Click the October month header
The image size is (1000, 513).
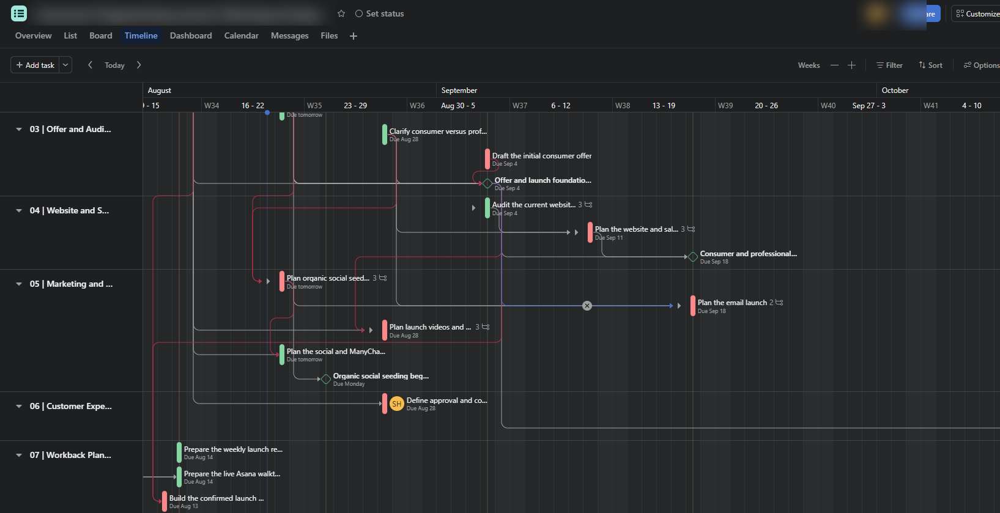tap(895, 90)
